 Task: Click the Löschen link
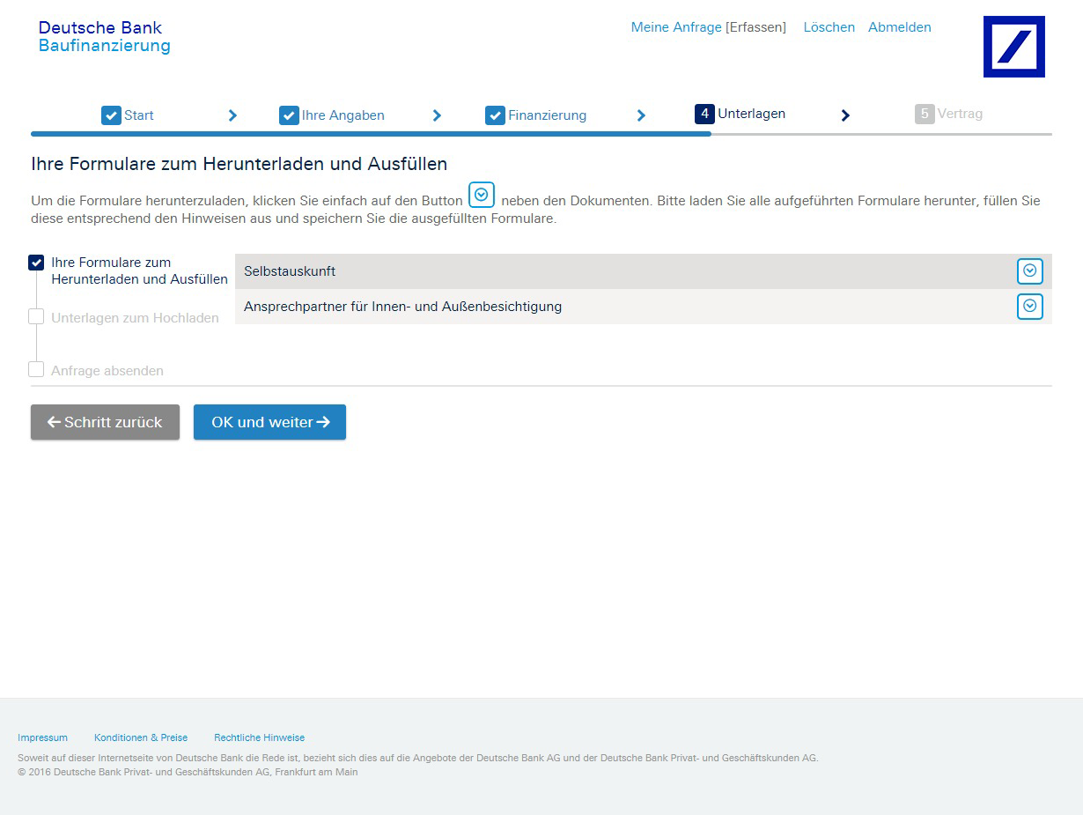[829, 27]
